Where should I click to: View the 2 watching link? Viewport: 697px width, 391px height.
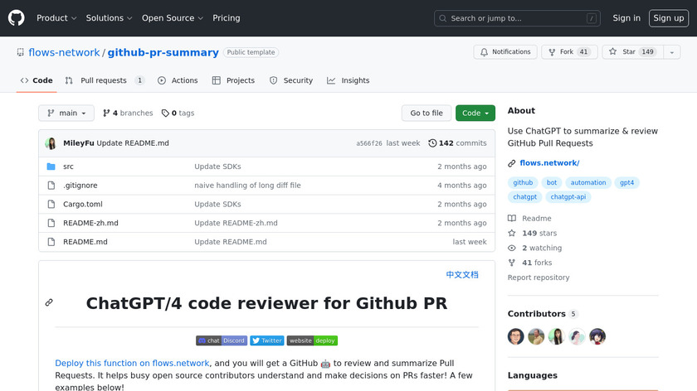(x=534, y=248)
